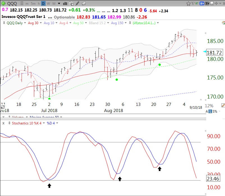
Task: Toggle log scale with the L button
Action: (210, 111)
